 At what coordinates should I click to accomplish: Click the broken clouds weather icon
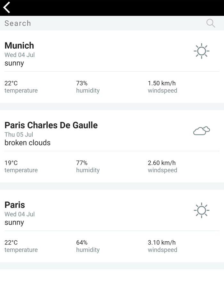pos(202,131)
